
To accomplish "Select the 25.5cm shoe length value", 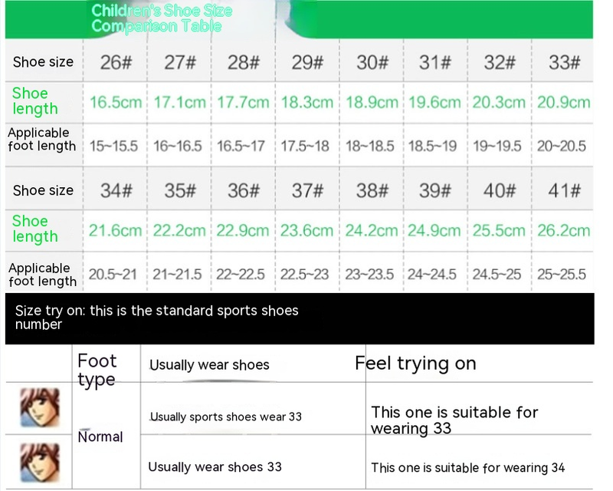I will 499,230.
